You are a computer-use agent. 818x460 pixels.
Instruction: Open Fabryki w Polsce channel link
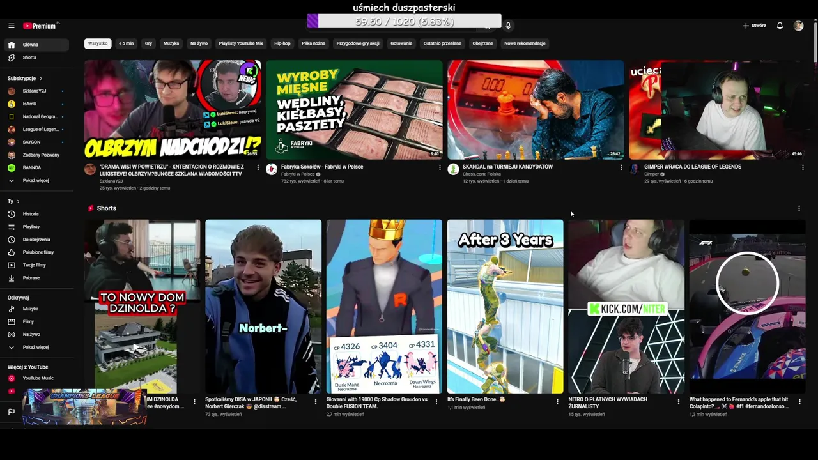coord(298,174)
